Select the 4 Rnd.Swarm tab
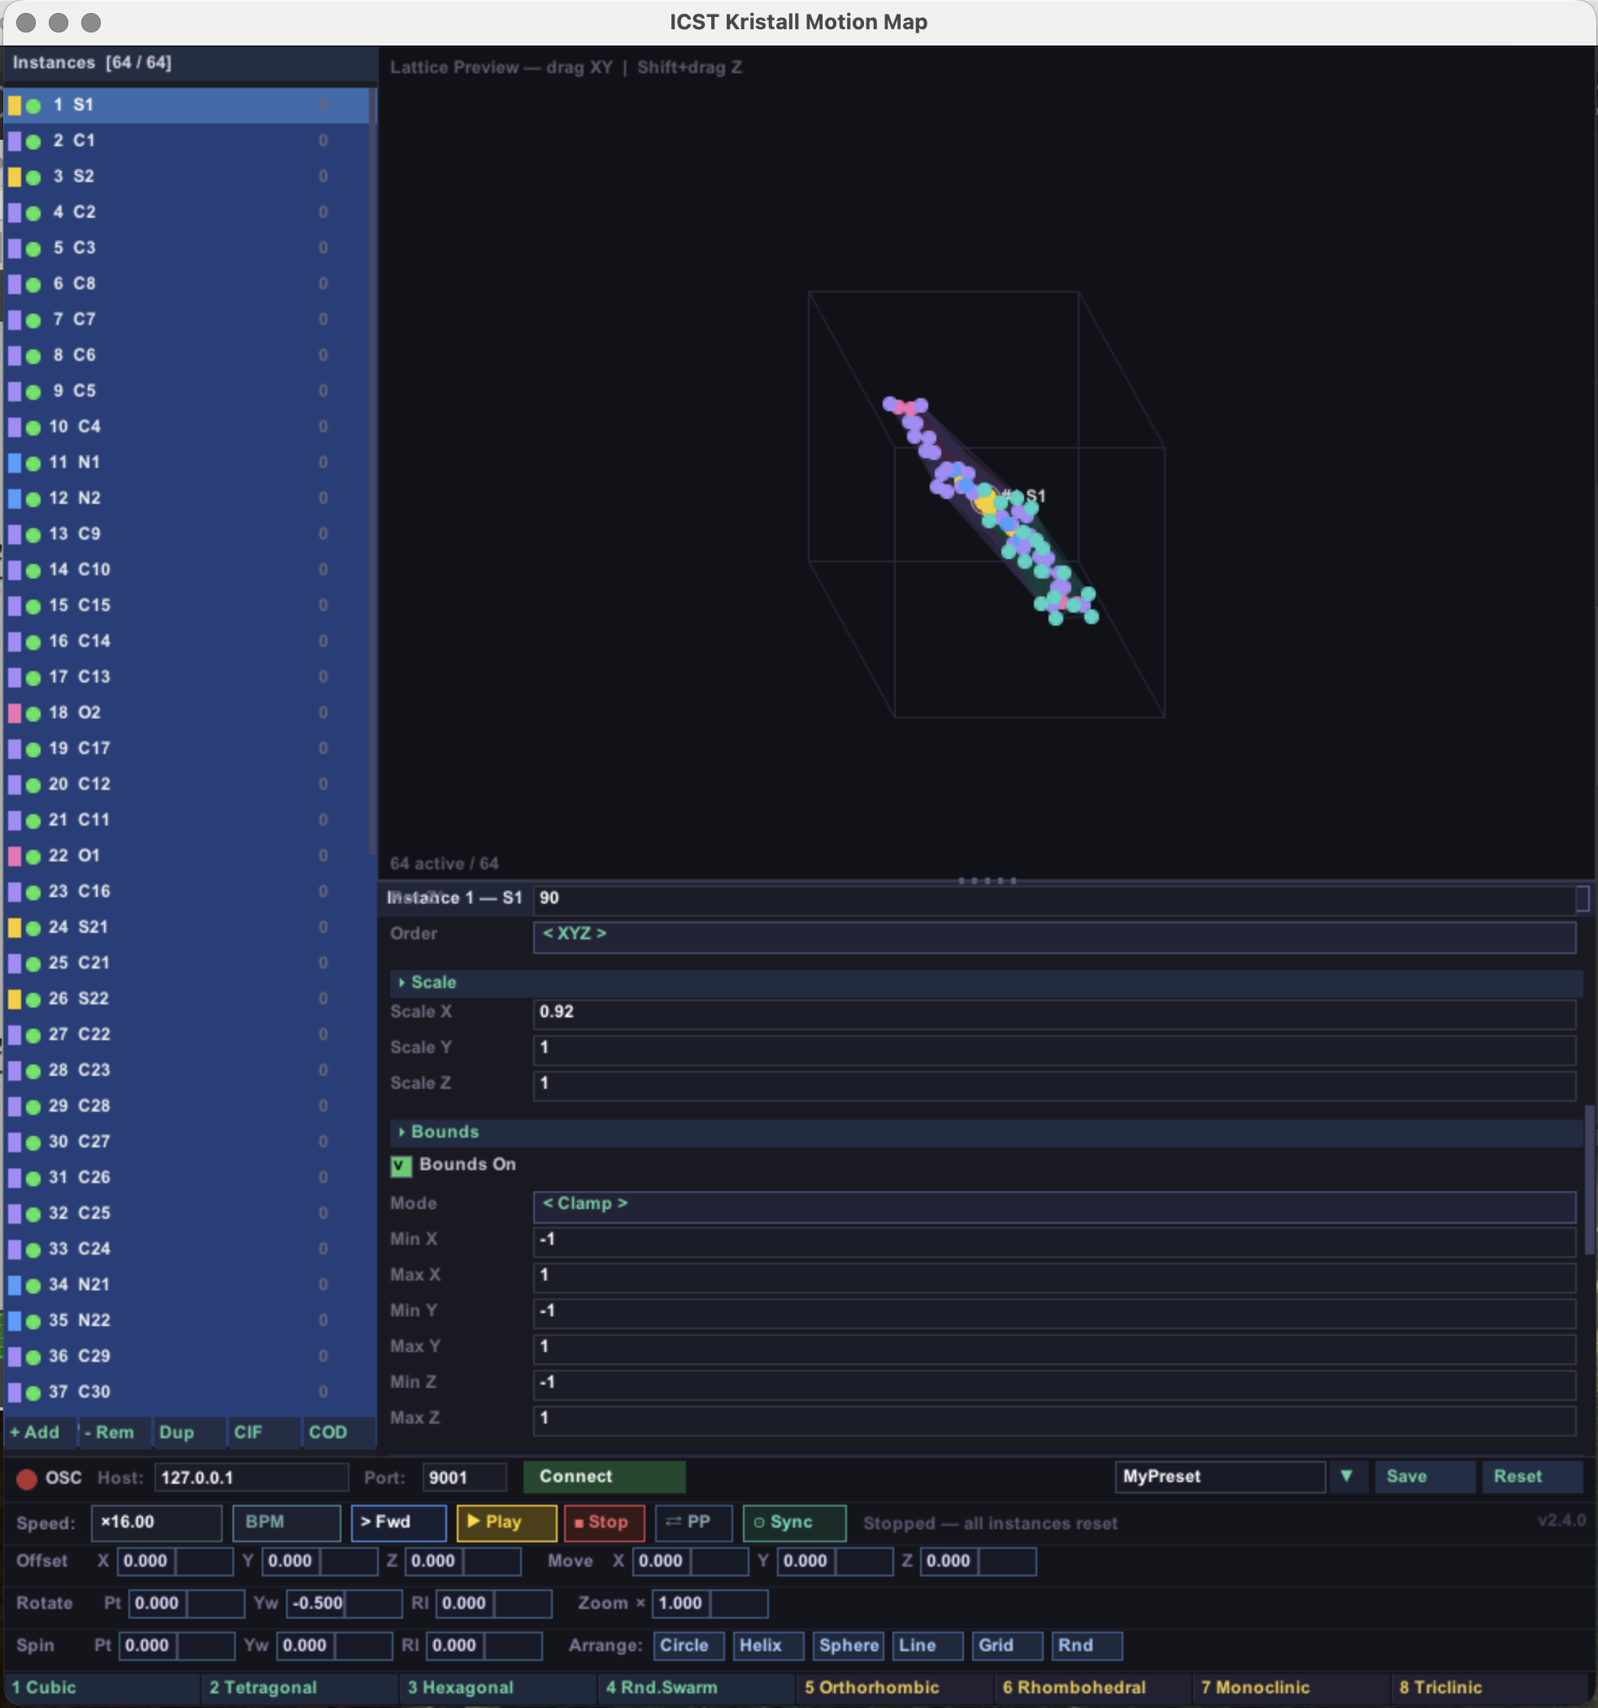 (x=697, y=1688)
